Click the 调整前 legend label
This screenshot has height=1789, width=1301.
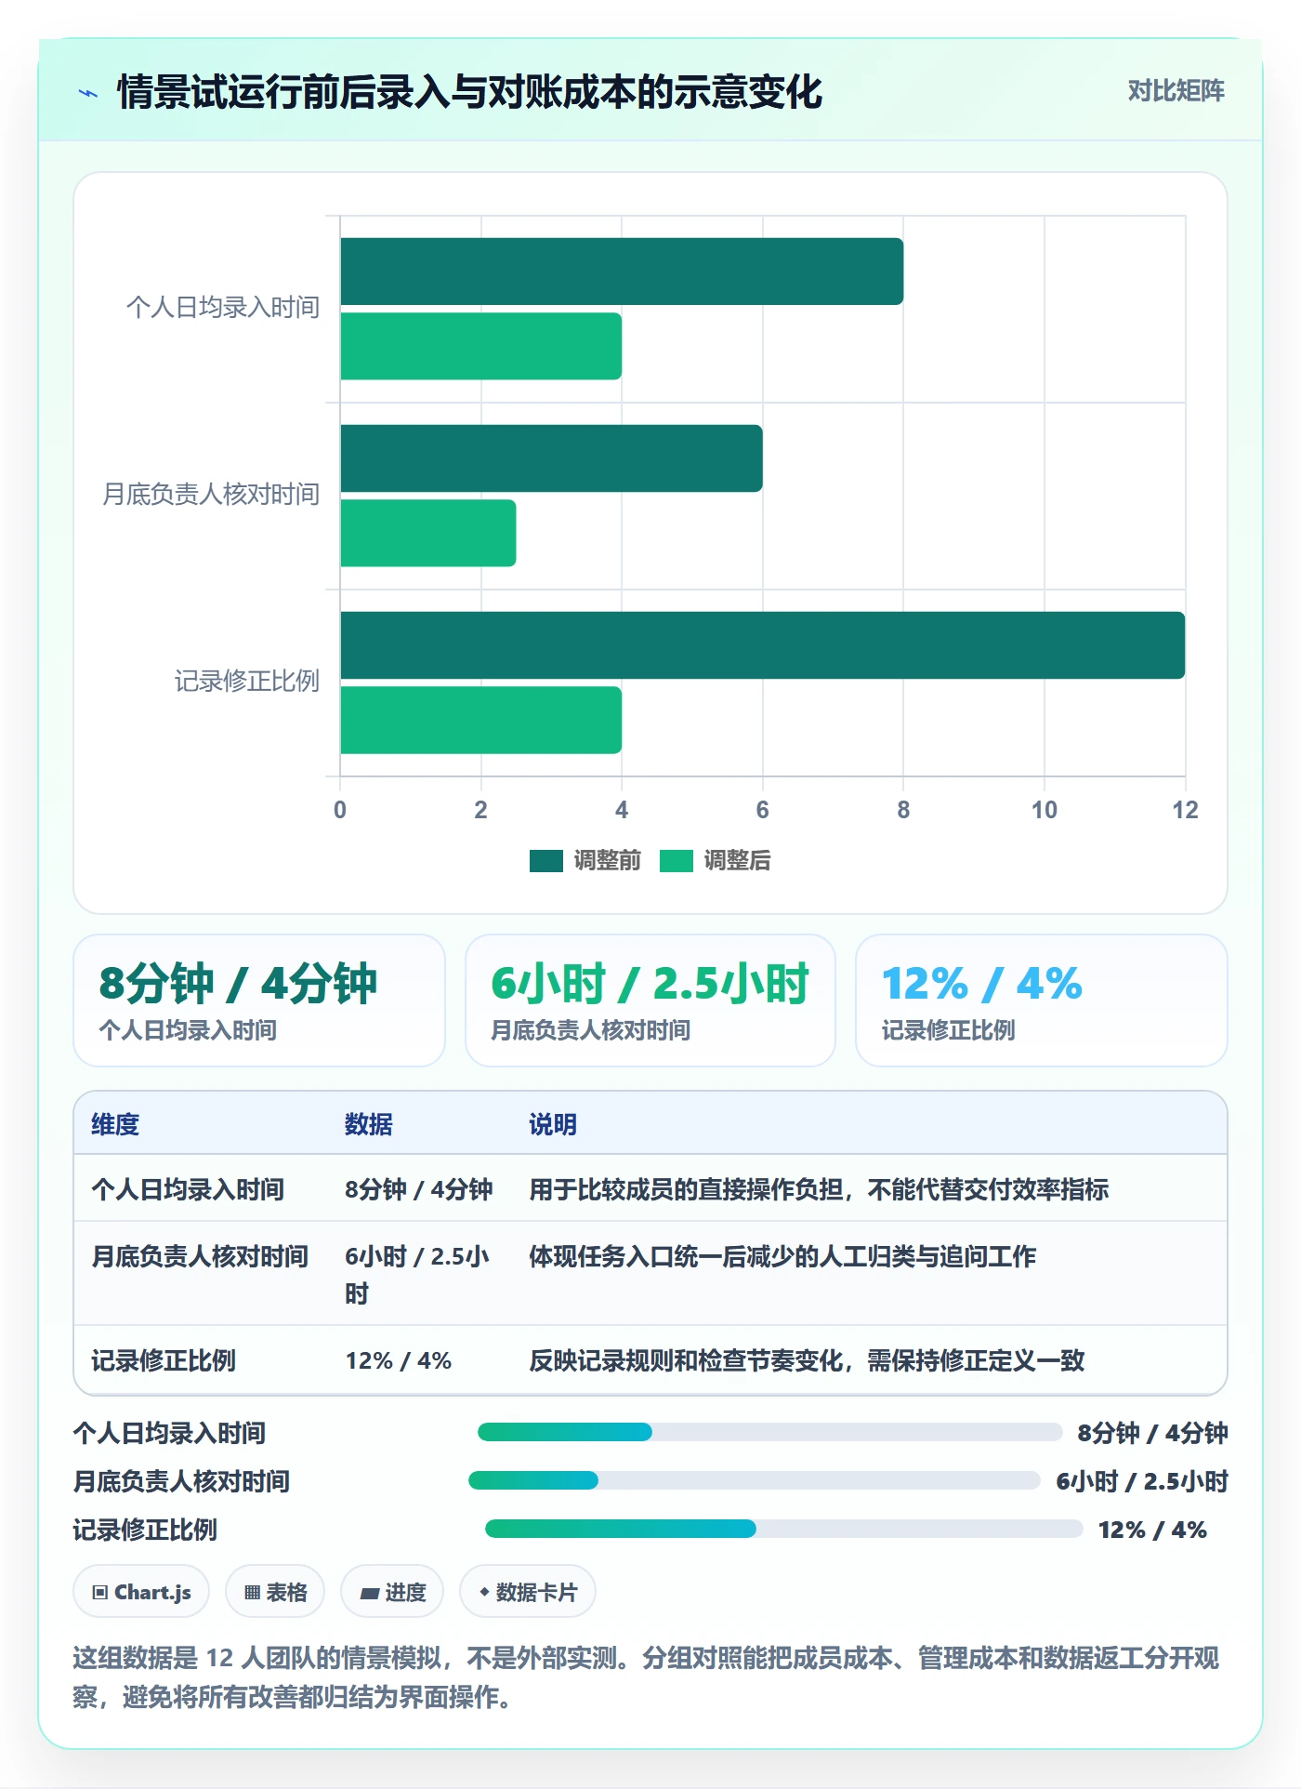[x=607, y=861]
